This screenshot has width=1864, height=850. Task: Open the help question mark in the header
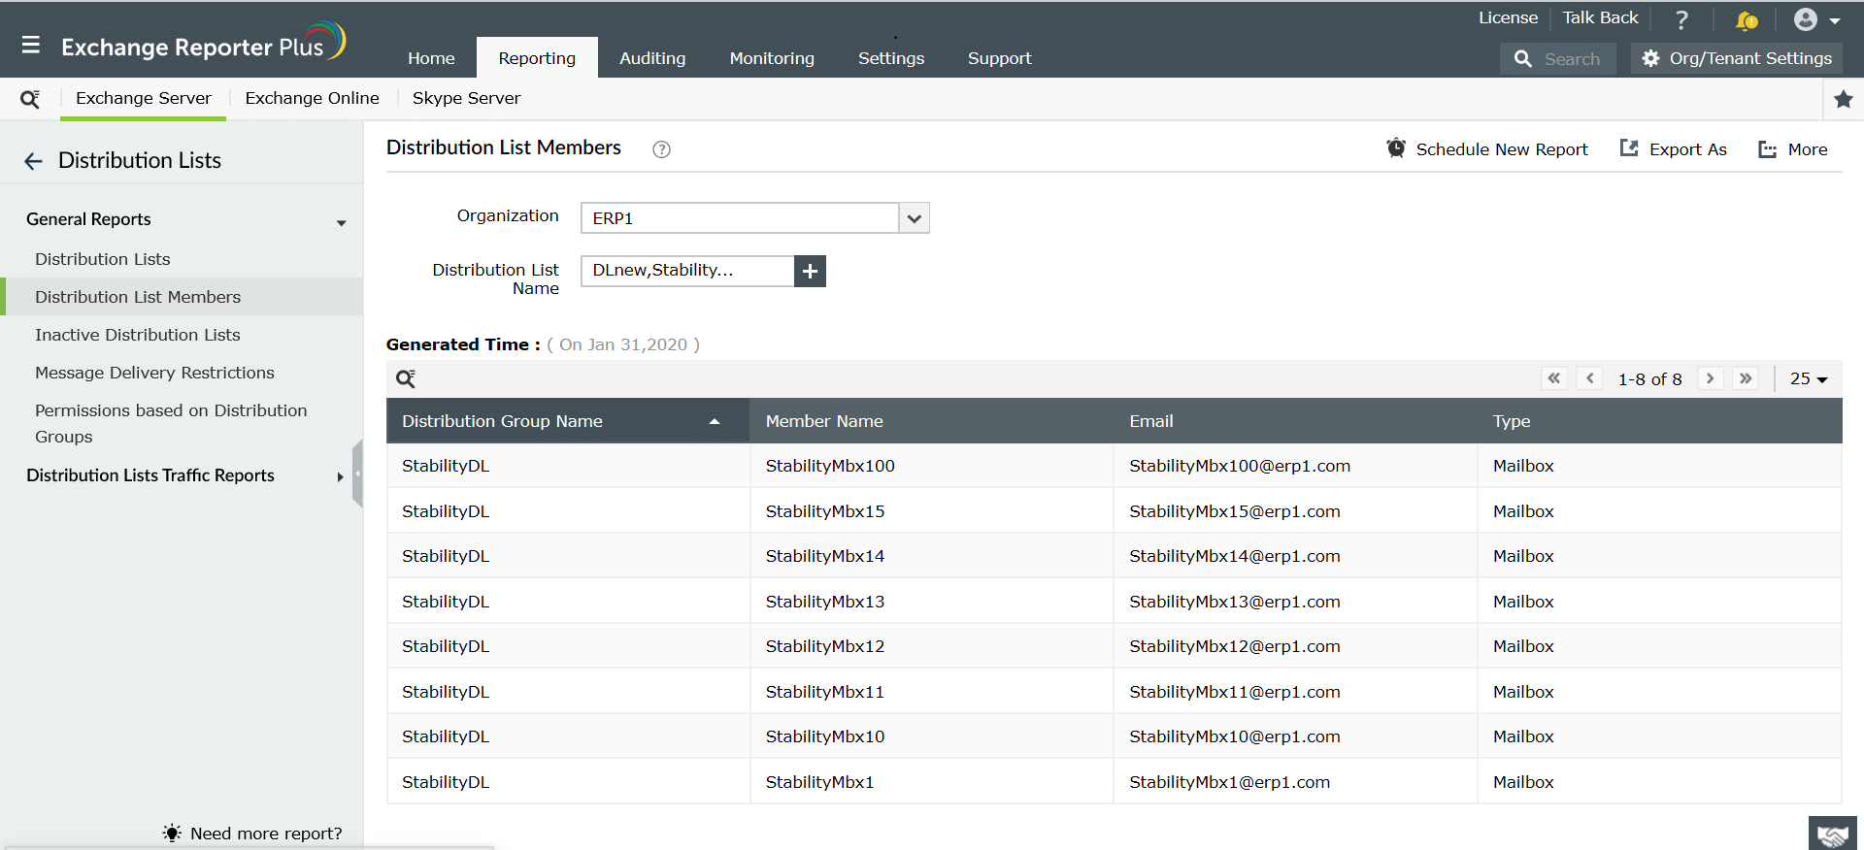point(1681,19)
